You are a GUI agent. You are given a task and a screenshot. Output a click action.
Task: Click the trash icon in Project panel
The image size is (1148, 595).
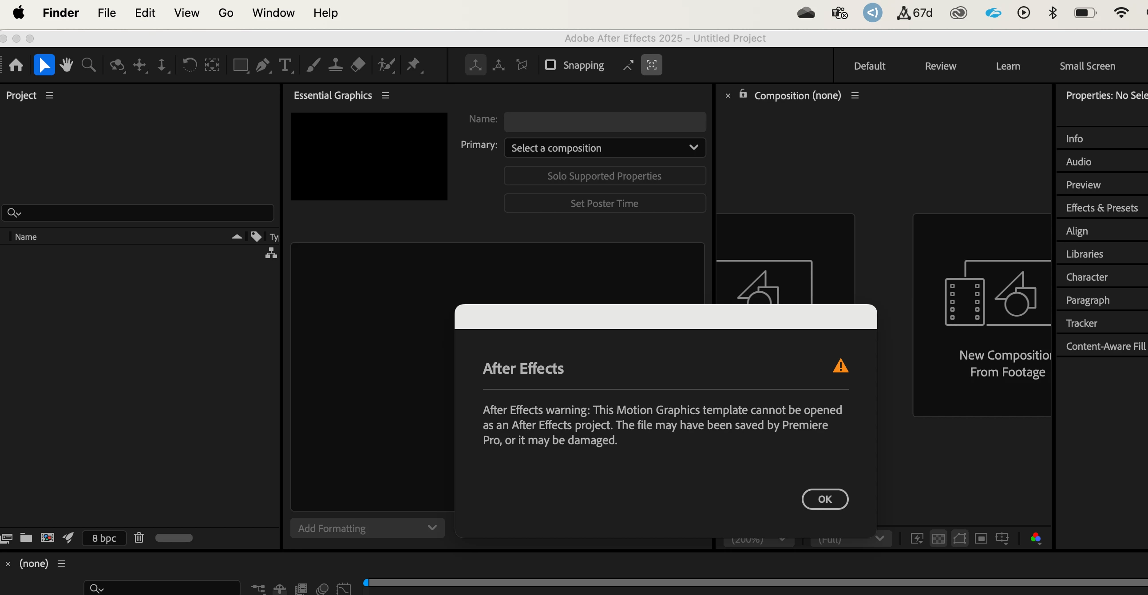click(139, 538)
